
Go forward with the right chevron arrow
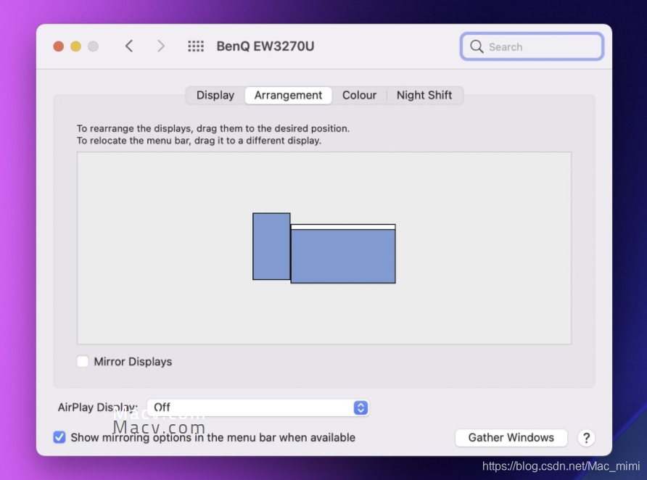161,46
